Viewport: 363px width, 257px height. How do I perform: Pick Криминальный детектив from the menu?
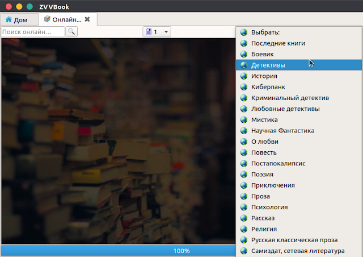pyautogui.click(x=299, y=98)
